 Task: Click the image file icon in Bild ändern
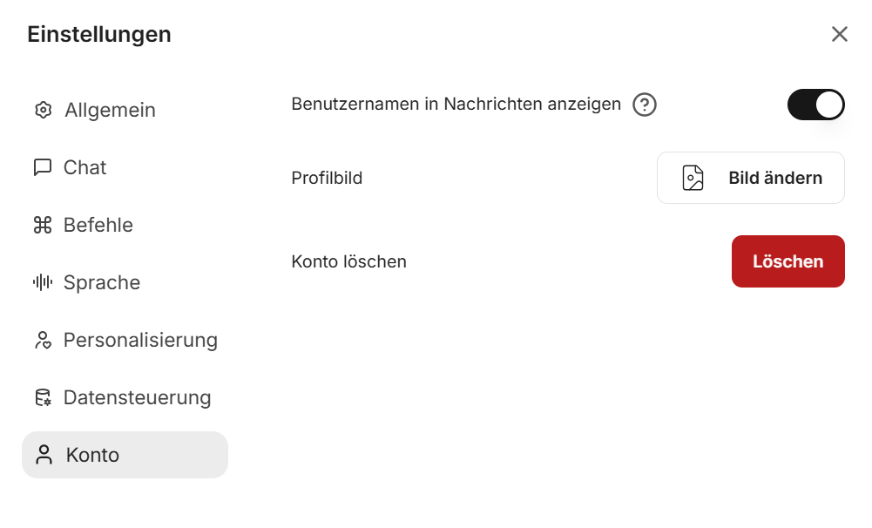(x=693, y=178)
